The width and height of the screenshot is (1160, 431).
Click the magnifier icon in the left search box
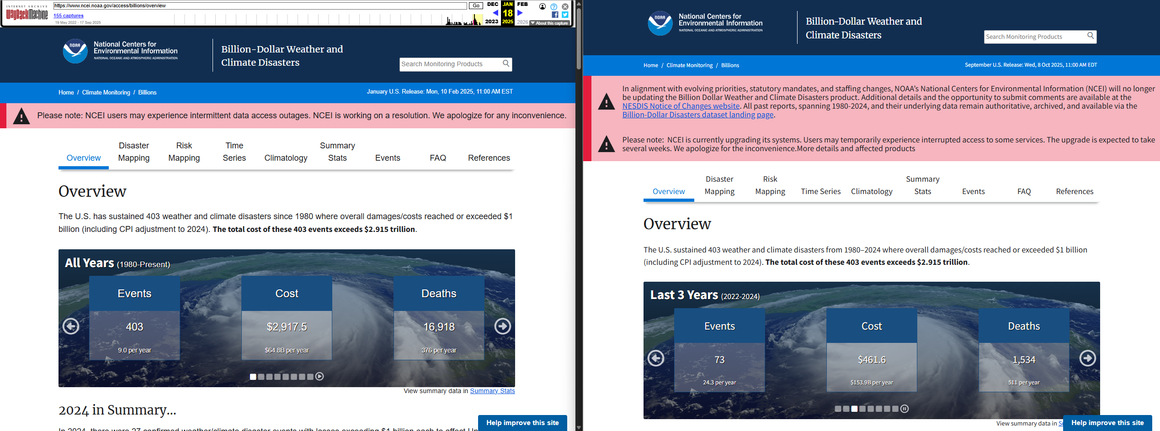click(x=506, y=64)
